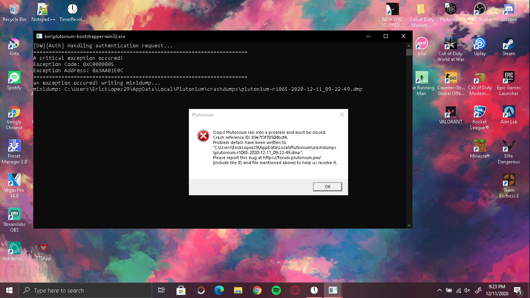Select the Vegas Pro 14.0 shortcut

click(14, 186)
